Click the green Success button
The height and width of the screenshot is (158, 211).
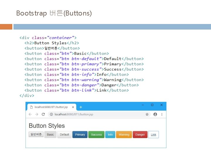[96, 135]
